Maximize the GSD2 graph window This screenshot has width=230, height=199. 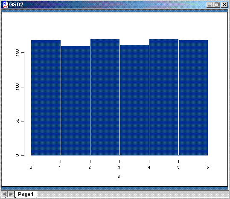[217, 5]
